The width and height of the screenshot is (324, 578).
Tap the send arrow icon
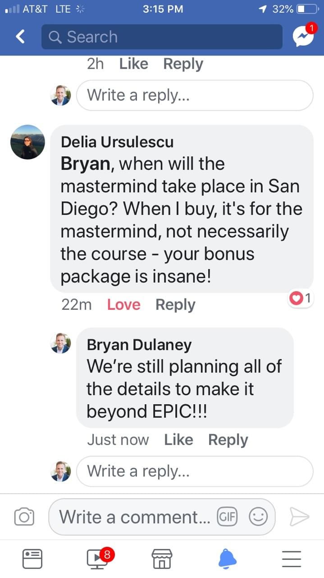[x=299, y=517]
